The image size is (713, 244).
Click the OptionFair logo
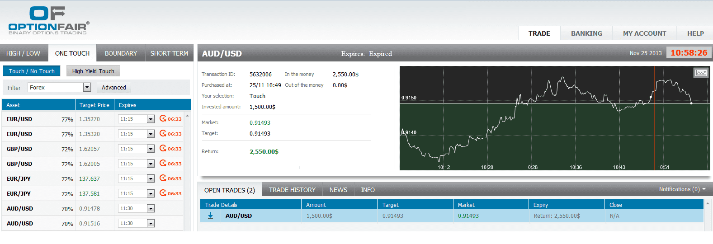[x=49, y=20]
